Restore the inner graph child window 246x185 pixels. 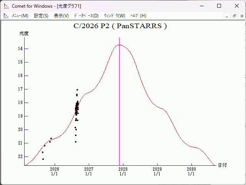tap(234, 16)
